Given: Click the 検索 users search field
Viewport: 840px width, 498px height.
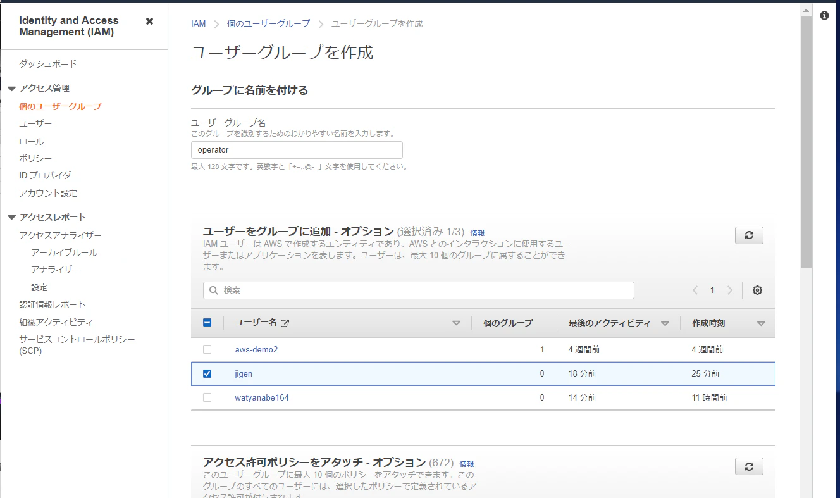Looking at the screenshot, I should point(419,290).
